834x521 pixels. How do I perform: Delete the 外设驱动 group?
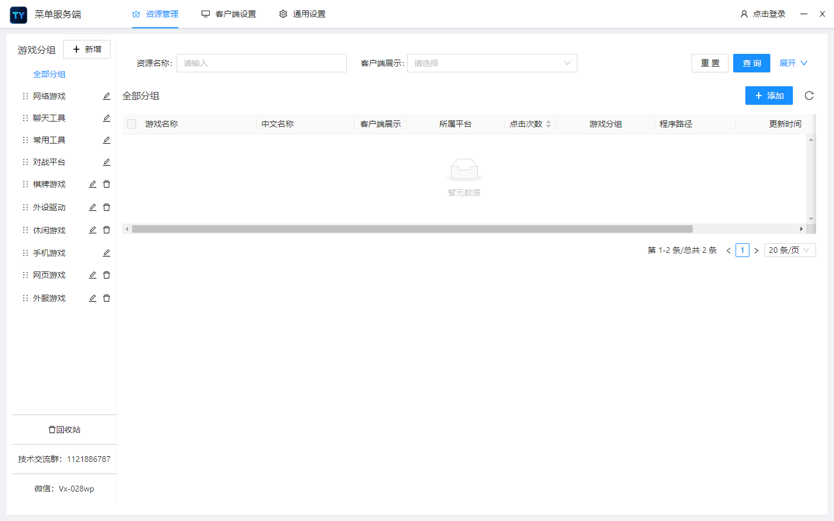tap(107, 207)
